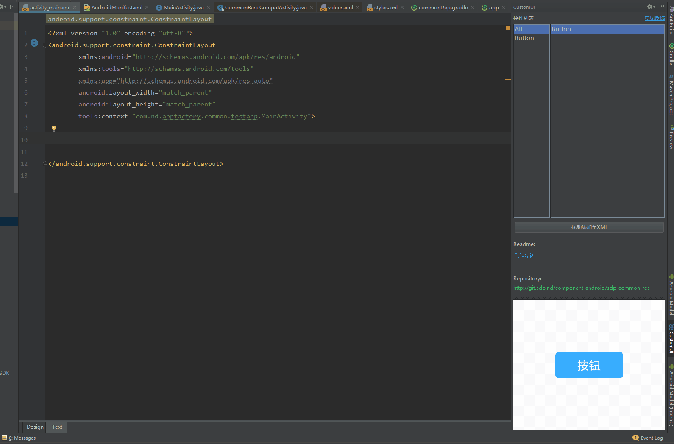This screenshot has width=674, height=444.
Task: Open left project panel gear menu
Action: click(x=3, y=7)
